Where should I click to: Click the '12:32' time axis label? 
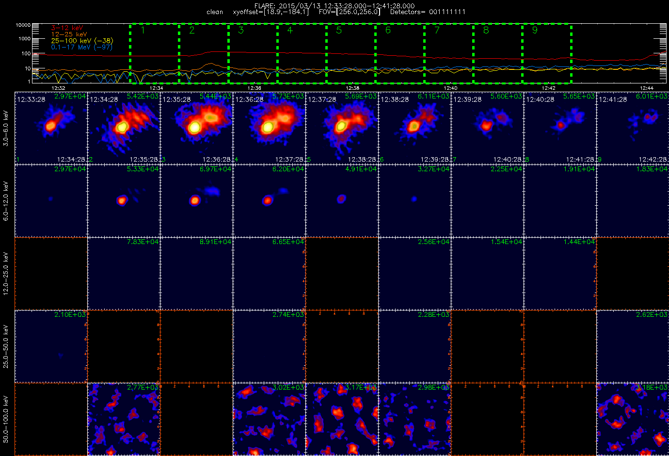58,88
